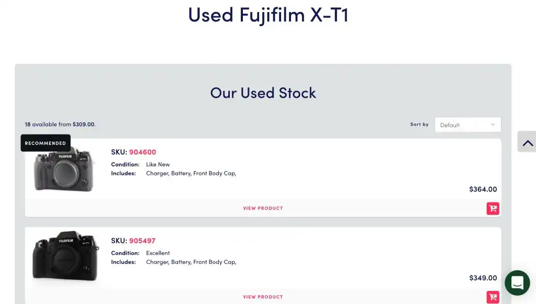Click the $349.00 price
The width and height of the screenshot is (536, 304).
[x=483, y=278]
